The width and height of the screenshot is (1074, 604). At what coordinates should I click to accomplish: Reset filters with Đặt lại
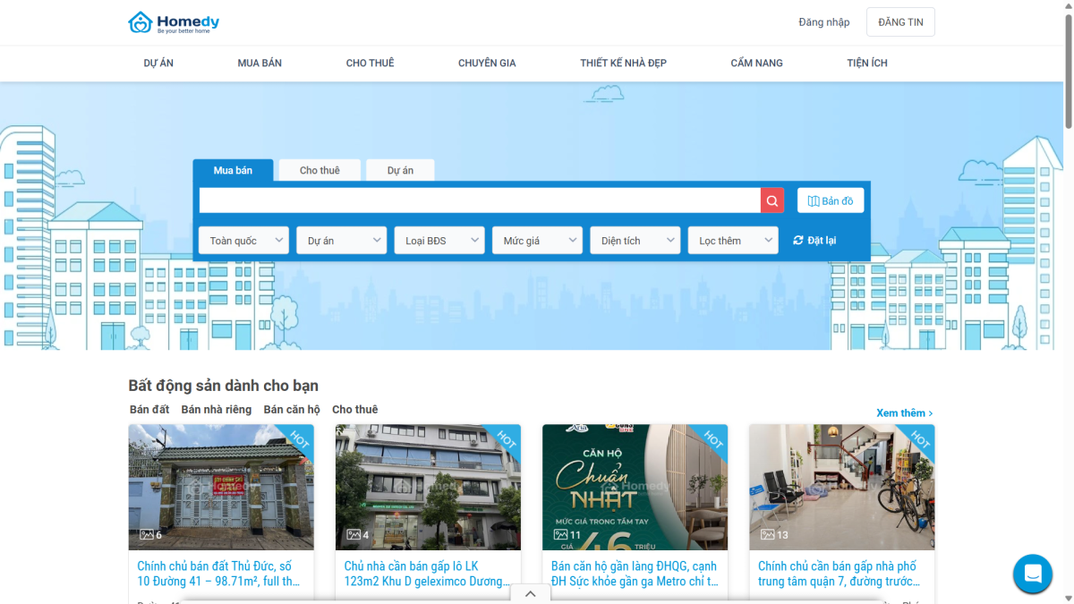pyautogui.click(x=814, y=240)
